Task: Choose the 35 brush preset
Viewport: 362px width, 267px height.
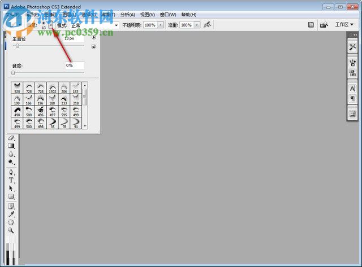Action: (x=53, y=123)
